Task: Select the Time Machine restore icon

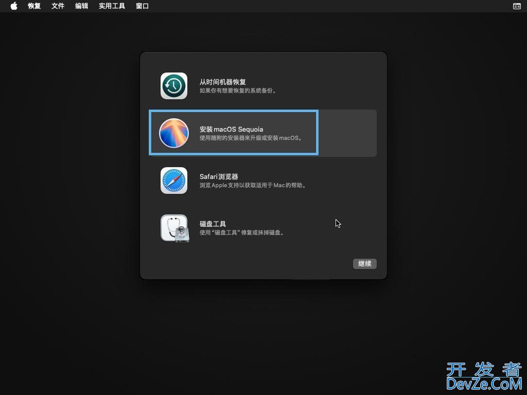Action: [x=174, y=86]
